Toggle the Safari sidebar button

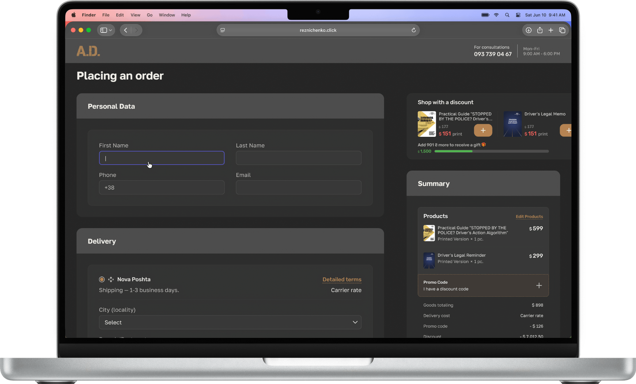[x=103, y=30]
